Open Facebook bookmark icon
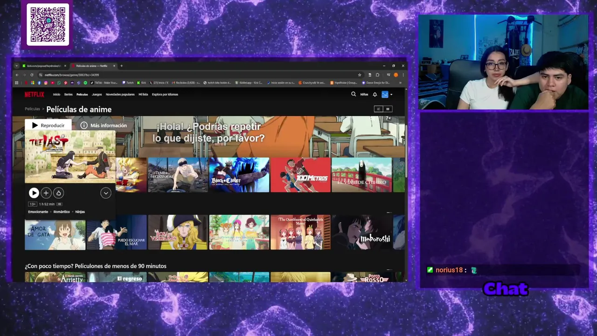The height and width of the screenshot is (336, 597). (x=39, y=83)
